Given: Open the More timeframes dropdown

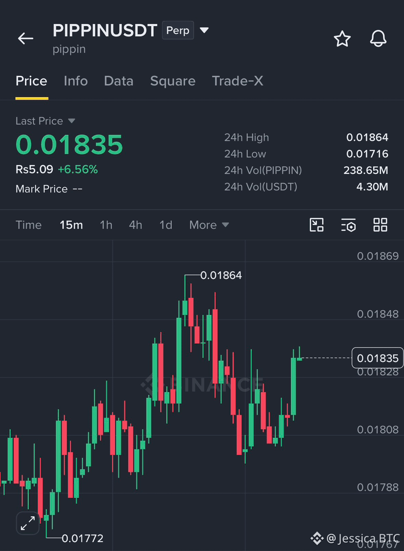Looking at the screenshot, I should click(209, 225).
